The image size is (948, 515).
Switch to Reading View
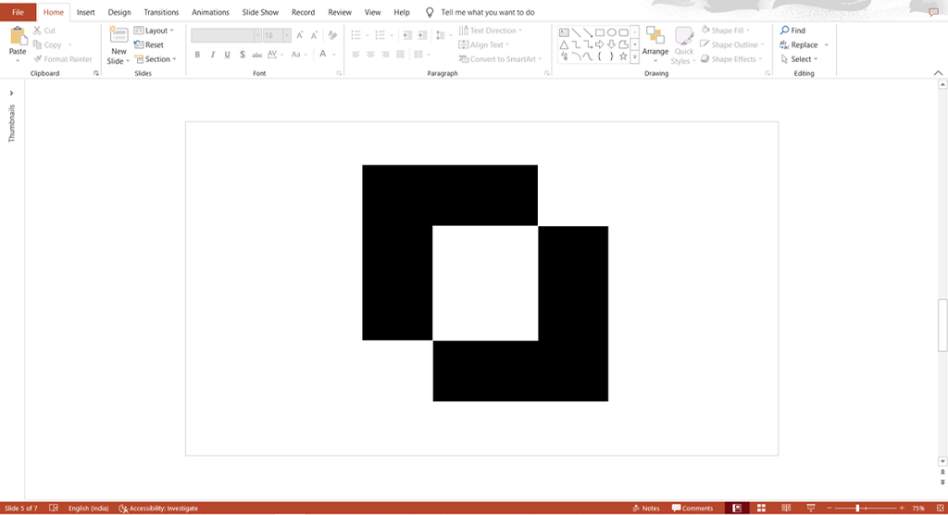[x=786, y=509]
